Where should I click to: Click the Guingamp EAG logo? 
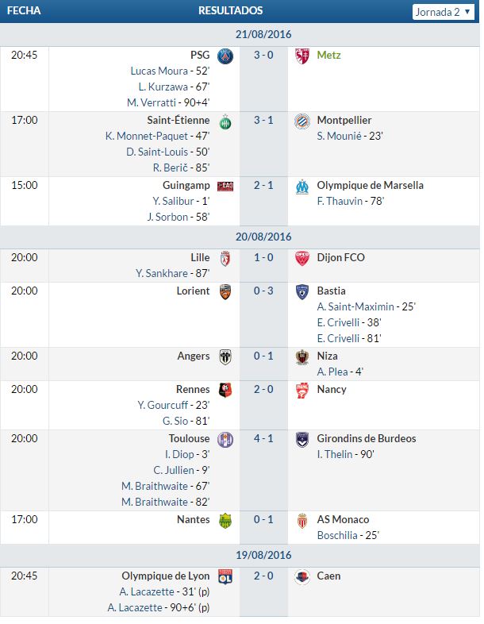point(225,187)
